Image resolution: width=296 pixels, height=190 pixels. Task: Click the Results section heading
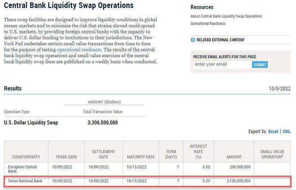coord(13,89)
